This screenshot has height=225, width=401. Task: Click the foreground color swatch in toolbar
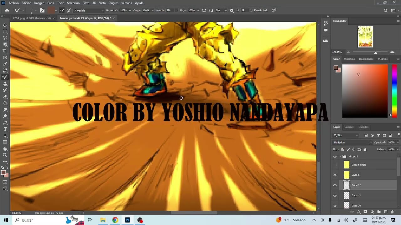3,172
